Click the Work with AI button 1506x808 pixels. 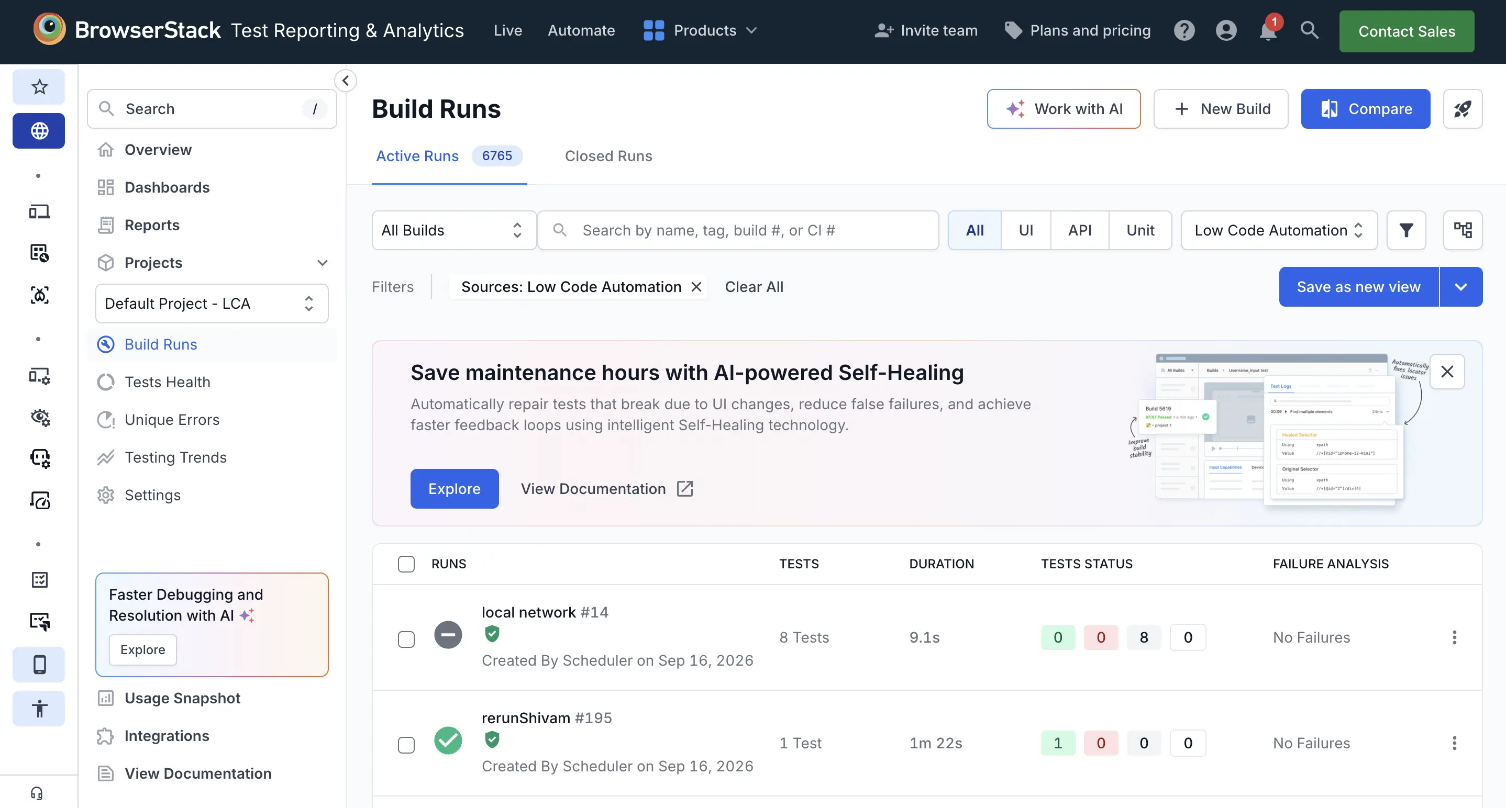tap(1064, 109)
